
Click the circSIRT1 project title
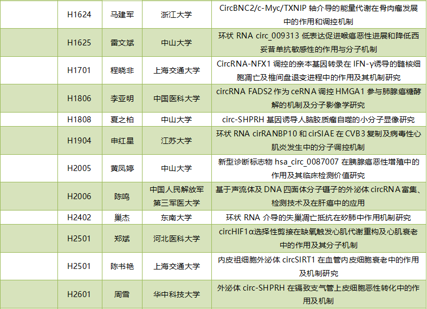click(319, 266)
